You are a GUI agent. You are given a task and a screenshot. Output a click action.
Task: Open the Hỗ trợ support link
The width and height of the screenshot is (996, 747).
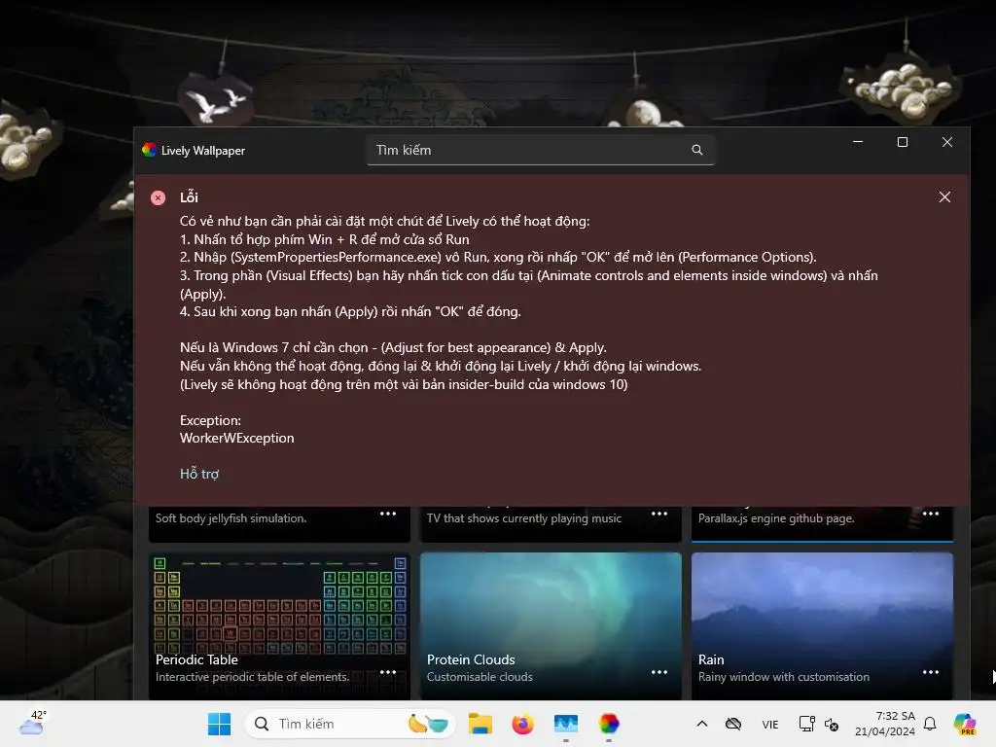coord(199,474)
